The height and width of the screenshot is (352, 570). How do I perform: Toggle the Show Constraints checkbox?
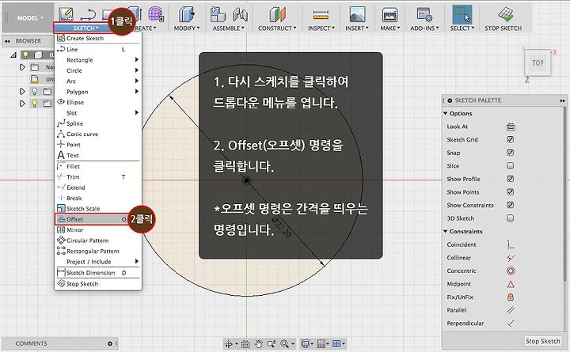511,205
